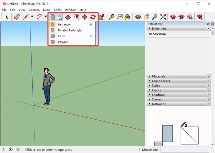Select the Tape Measure tool
This screenshot has width=215, height=153.
(111, 17)
